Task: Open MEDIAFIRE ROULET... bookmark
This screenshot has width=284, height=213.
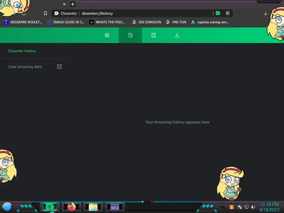Action: point(23,22)
